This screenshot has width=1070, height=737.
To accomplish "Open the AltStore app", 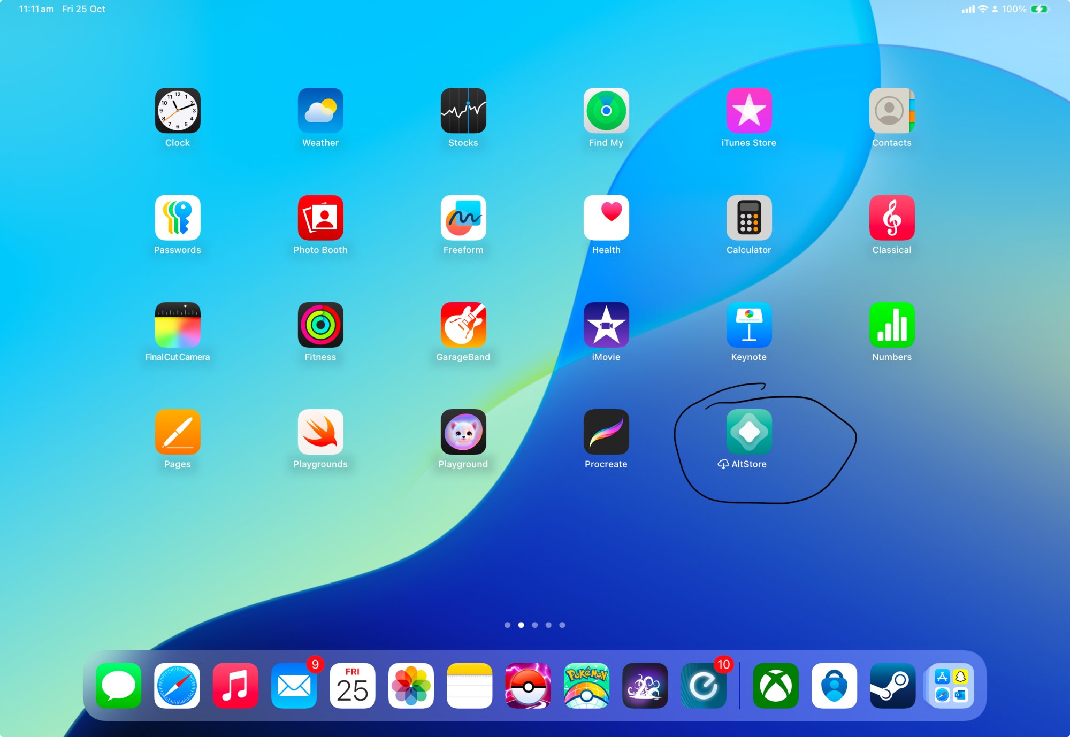I will pos(748,432).
